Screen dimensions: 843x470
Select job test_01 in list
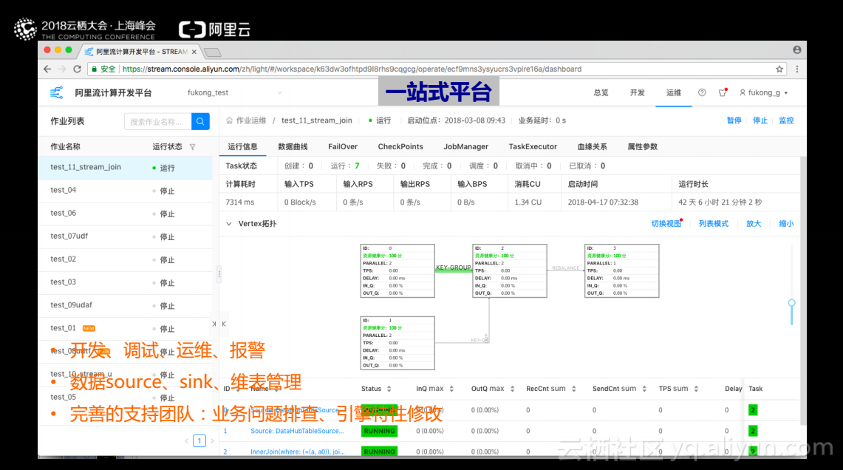click(x=126, y=329)
